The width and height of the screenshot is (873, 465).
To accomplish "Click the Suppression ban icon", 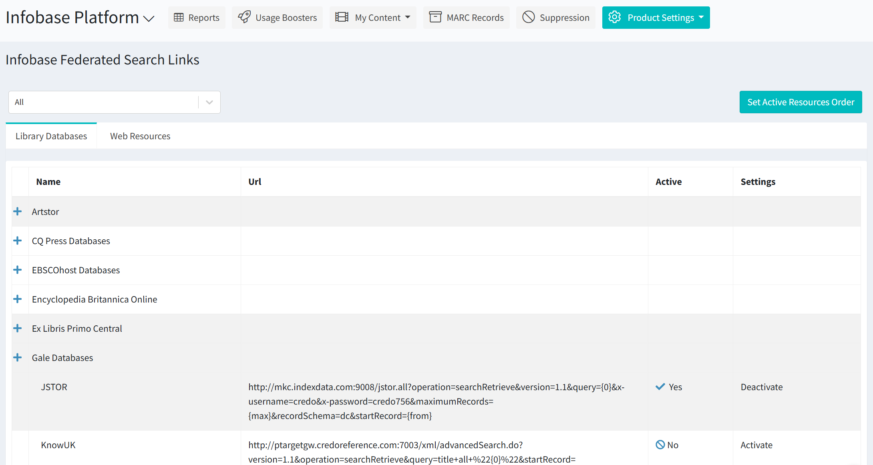I will [x=529, y=17].
